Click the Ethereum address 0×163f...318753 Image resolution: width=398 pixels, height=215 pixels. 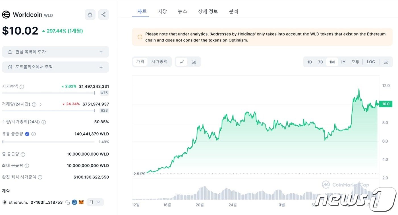tap(47, 203)
